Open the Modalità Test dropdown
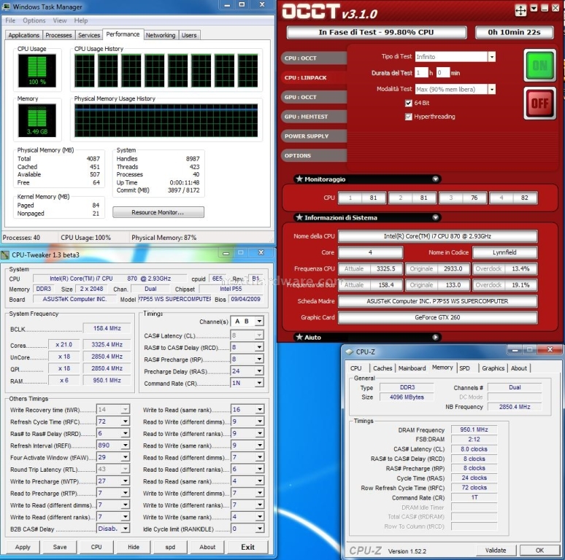The height and width of the screenshot is (560, 565). pos(491,89)
